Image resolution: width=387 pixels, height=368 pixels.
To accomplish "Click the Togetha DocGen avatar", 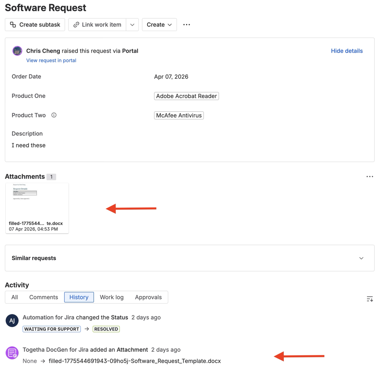I will [12, 353].
